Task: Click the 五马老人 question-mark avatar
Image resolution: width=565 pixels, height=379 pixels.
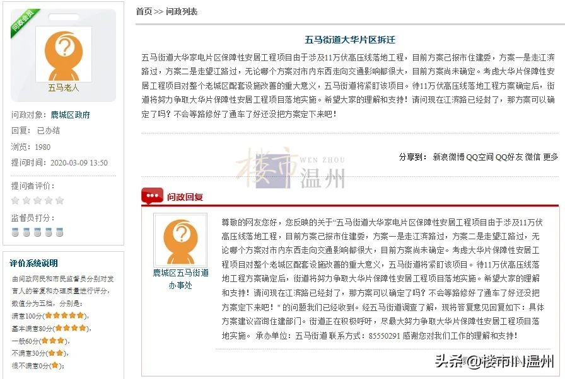Action: click(x=63, y=53)
